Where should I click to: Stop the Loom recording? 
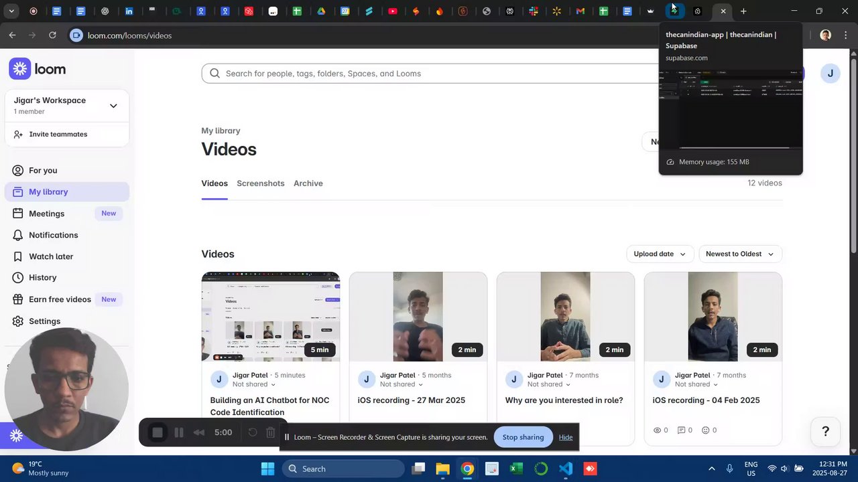(158, 432)
